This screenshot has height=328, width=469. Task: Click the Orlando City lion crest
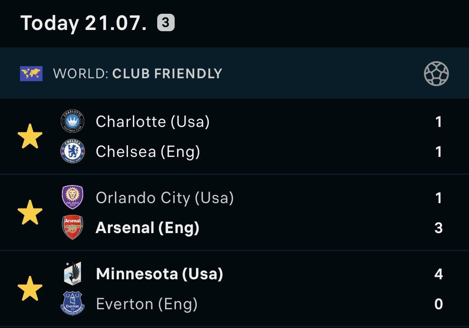click(x=73, y=197)
